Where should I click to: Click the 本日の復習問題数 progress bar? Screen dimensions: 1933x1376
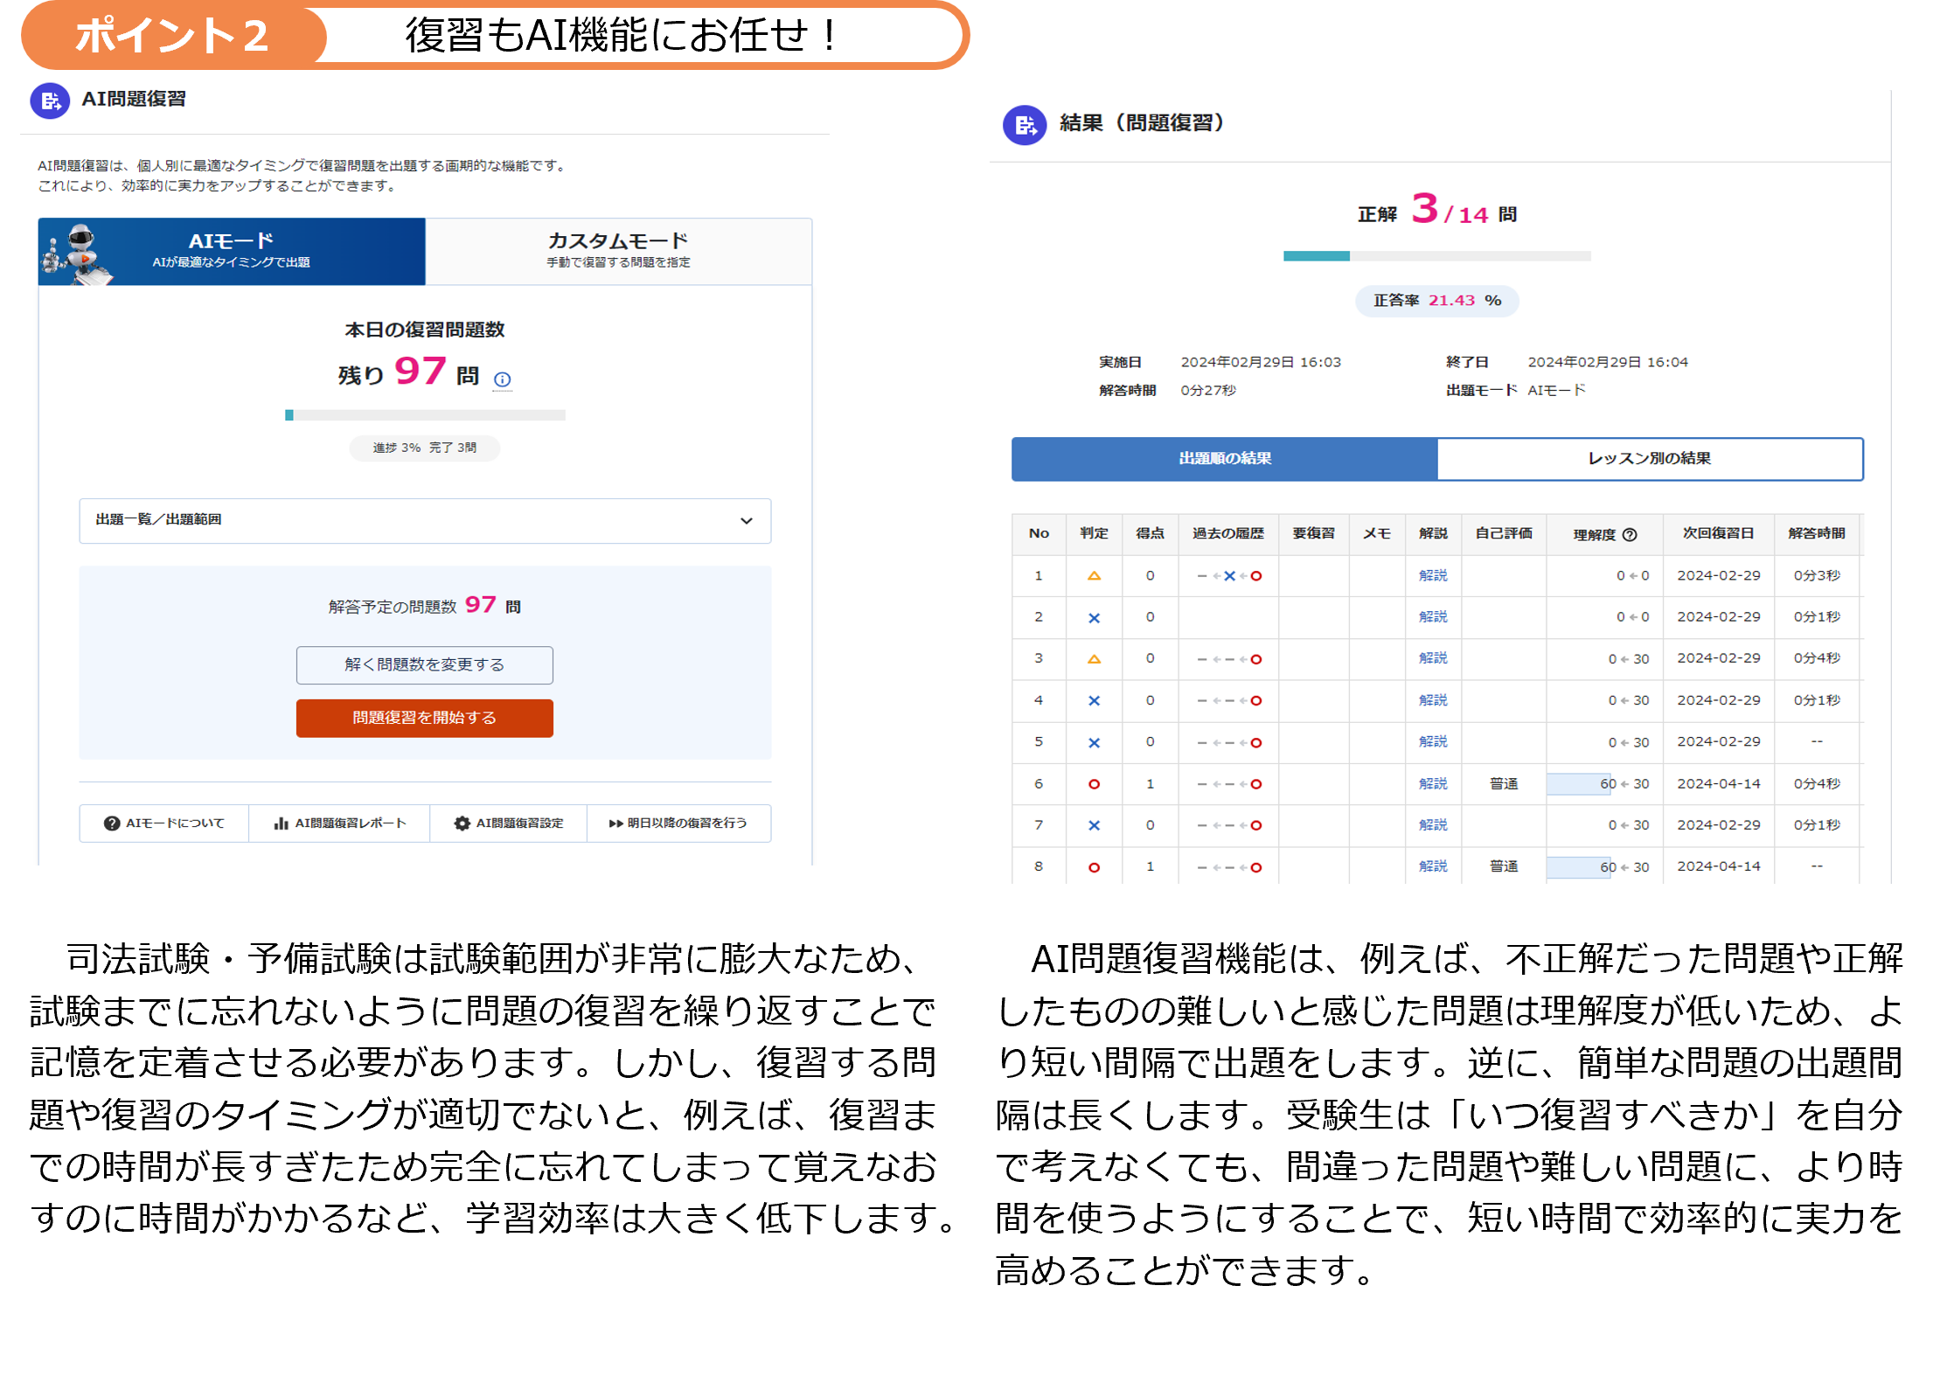tap(425, 415)
